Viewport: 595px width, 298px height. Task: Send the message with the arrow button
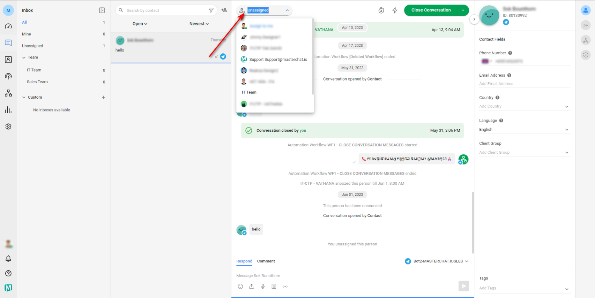(464, 286)
